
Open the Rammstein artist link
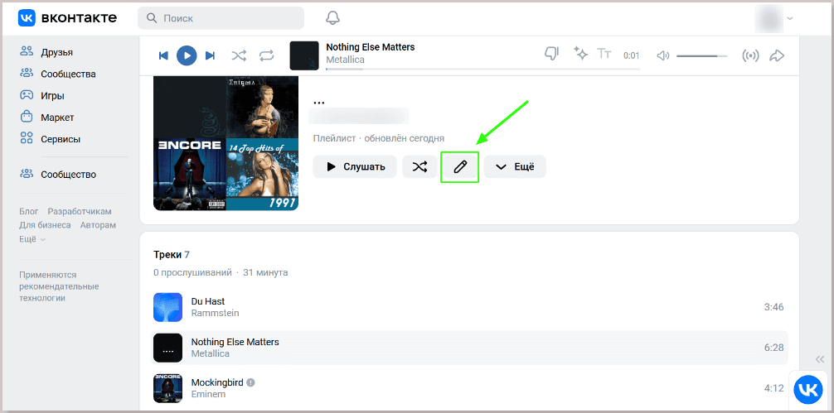coord(215,313)
